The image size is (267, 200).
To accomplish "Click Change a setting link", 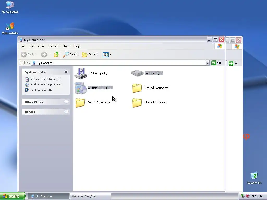I will (41, 90).
